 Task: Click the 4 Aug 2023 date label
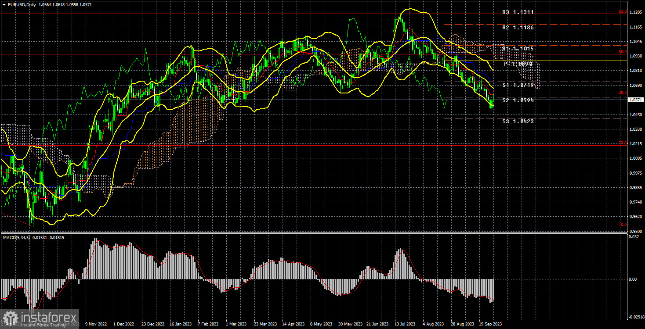click(434, 324)
